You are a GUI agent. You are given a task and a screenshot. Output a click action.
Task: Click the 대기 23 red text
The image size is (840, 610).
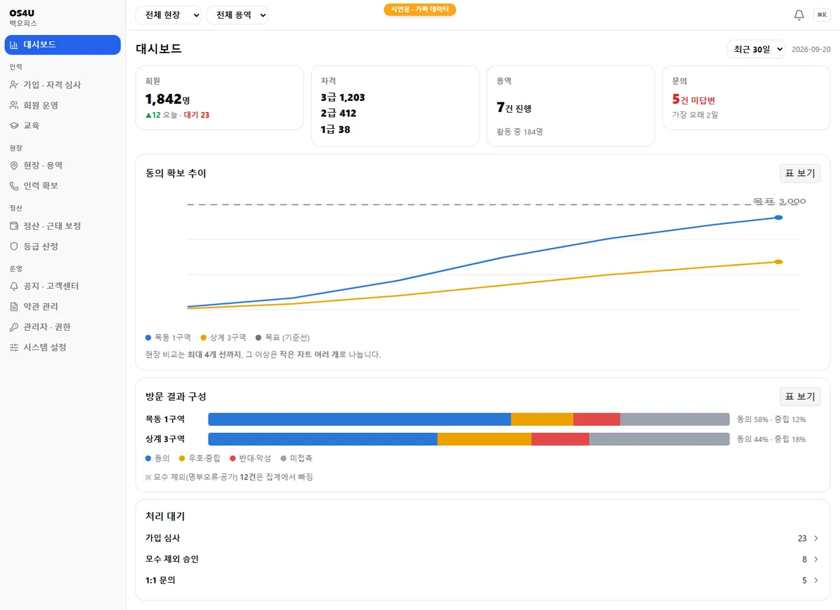(197, 115)
